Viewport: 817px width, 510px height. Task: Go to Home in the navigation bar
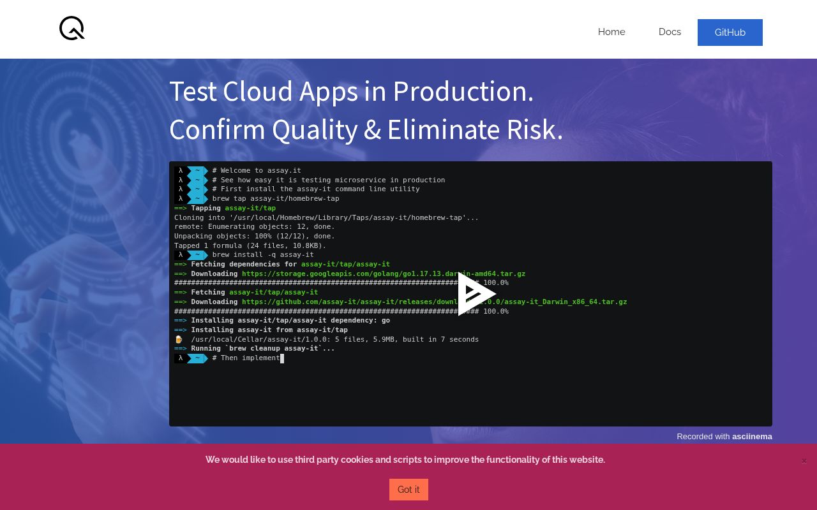[x=611, y=32]
